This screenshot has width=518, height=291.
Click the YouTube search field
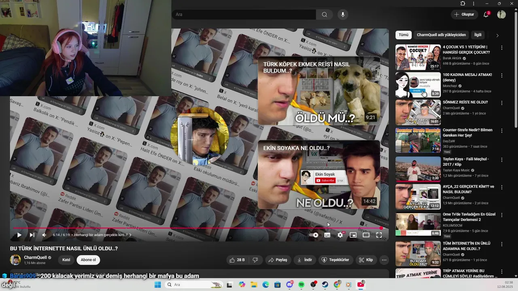[244, 15]
